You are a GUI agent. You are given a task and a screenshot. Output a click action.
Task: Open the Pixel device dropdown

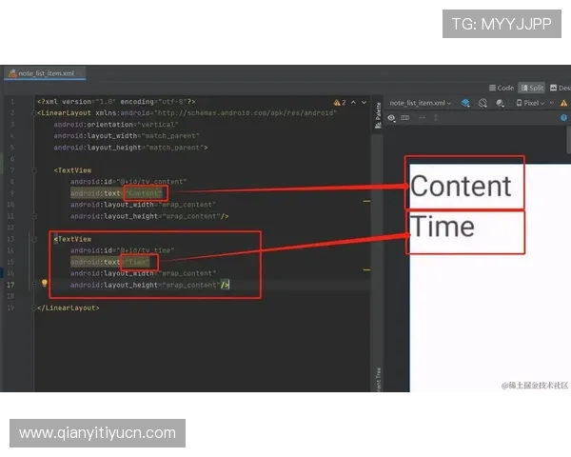point(530,103)
